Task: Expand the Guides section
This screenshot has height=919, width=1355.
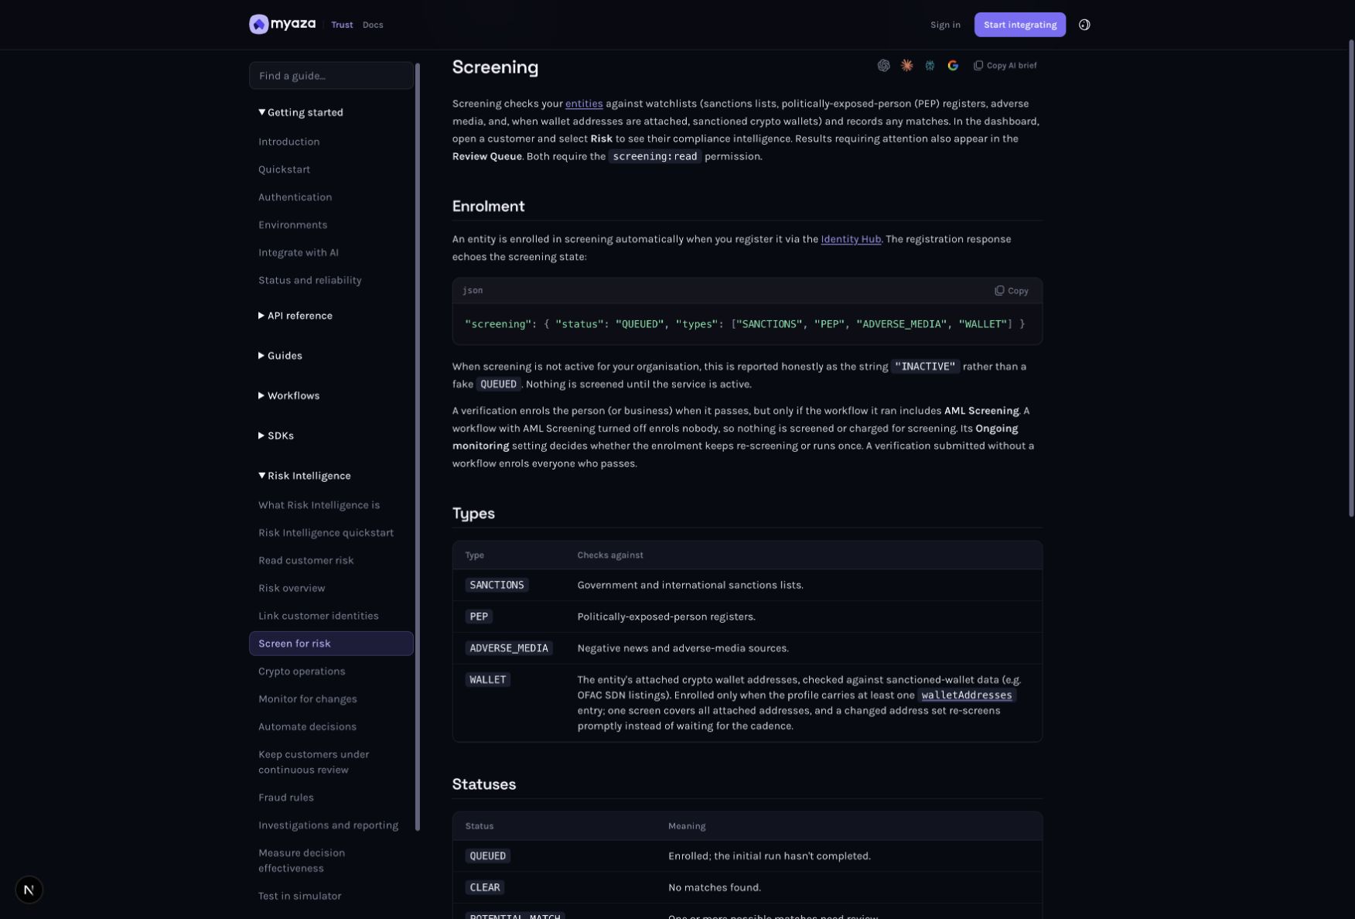Action: [x=280, y=356]
